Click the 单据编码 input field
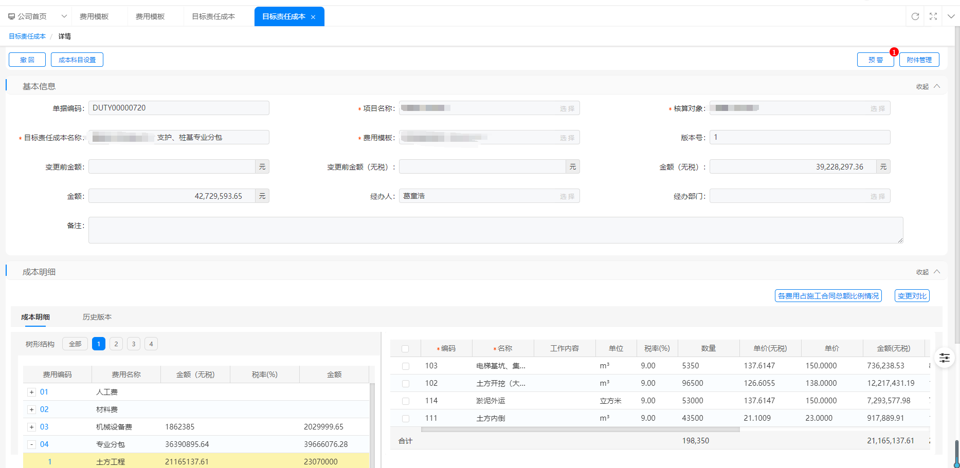This screenshot has height=468, width=960. point(179,108)
